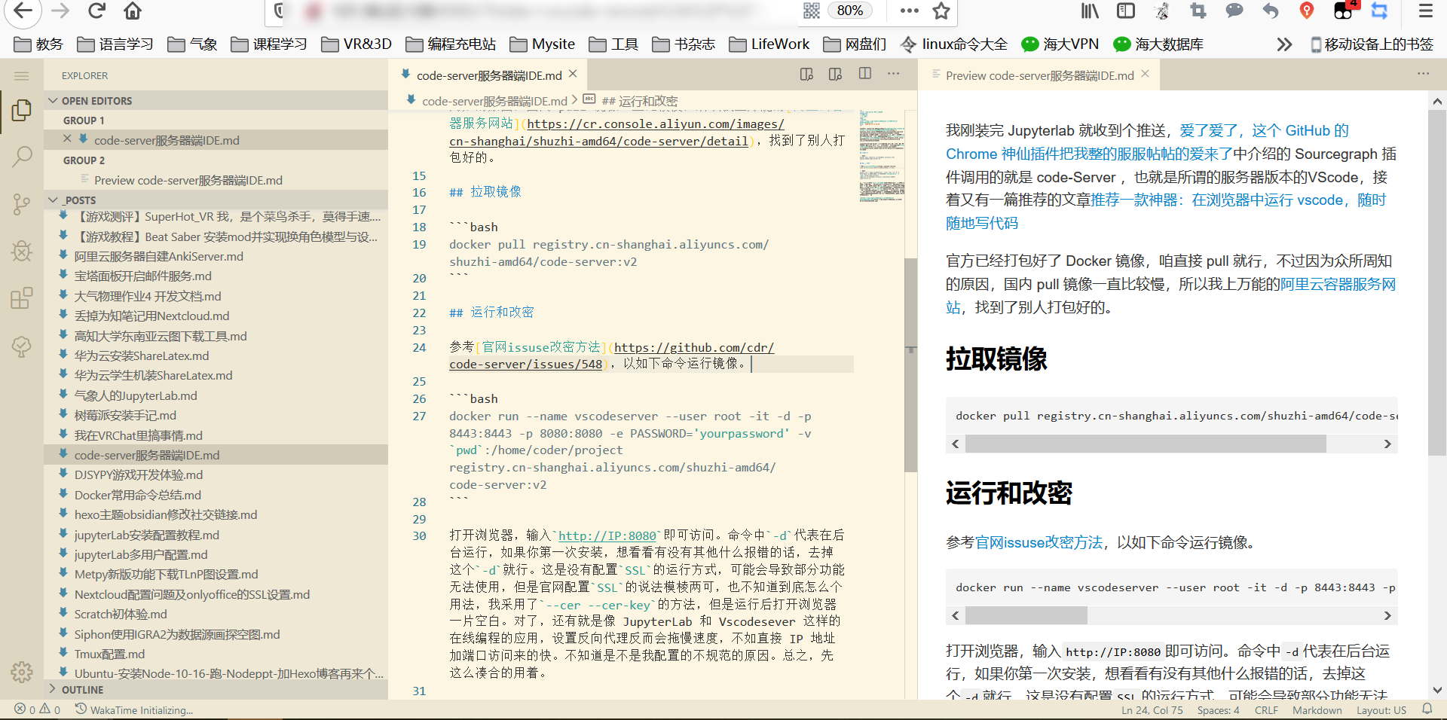This screenshot has width=1447, height=720.
Task: Open Source Control view in activity bar
Action: pyautogui.click(x=22, y=203)
